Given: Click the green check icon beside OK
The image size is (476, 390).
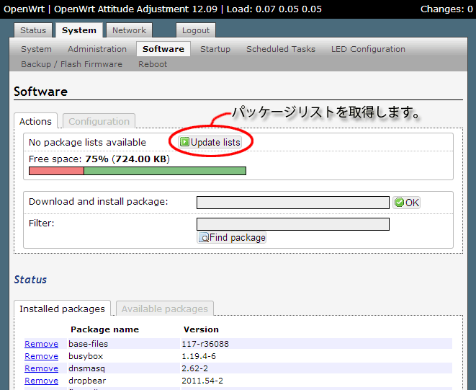Looking at the screenshot, I should pyautogui.click(x=399, y=203).
